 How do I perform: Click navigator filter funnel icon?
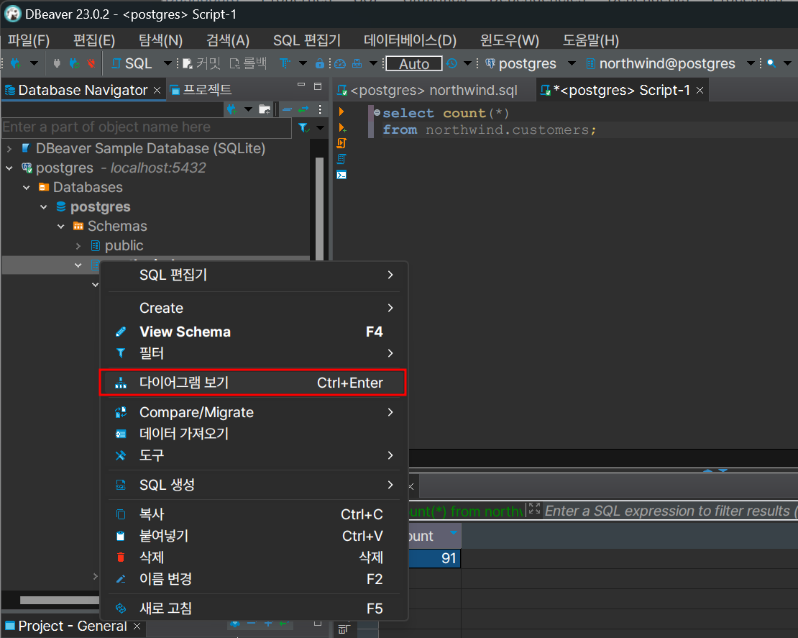(x=304, y=127)
